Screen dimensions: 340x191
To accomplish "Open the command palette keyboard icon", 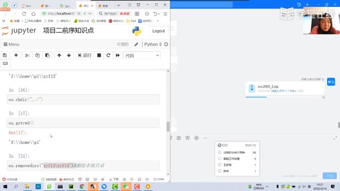I will click(x=5, y=64).
